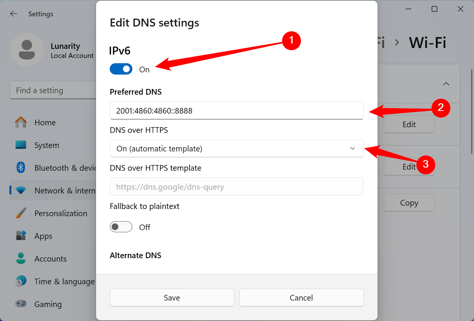
Task: Open Accounts settings
Action: pos(51,259)
